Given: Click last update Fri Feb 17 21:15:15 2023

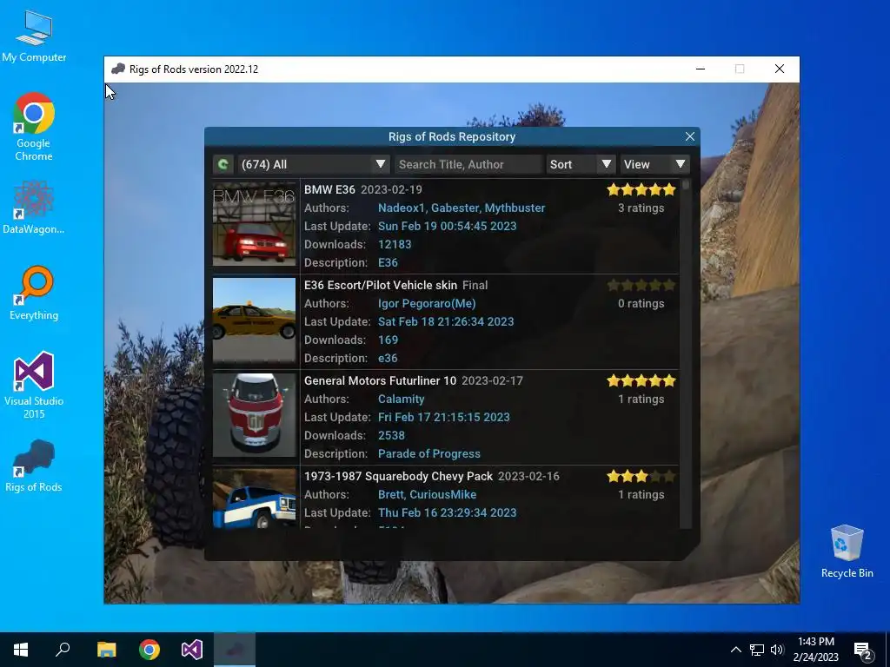Looking at the screenshot, I should pos(444,418).
